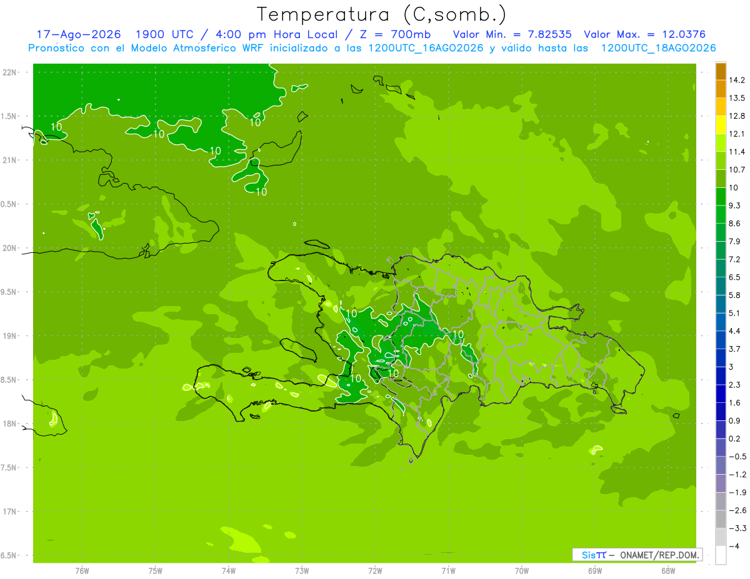Image resolution: width=750 pixels, height=579 pixels.
Task: Select the swatch between 12.1 and 11.4
Action: [x=721, y=142]
